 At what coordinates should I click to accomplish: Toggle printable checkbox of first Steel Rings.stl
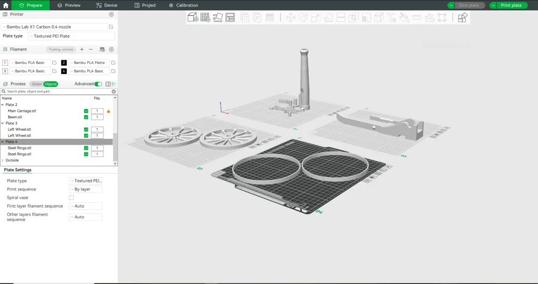click(x=86, y=148)
